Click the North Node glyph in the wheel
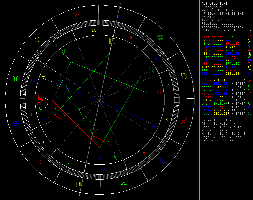The image size is (253, 200). pyautogui.click(x=151, y=70)
